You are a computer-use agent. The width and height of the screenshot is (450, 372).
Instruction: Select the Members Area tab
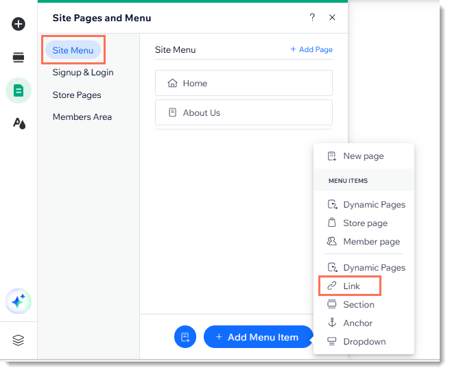click(82, 117)
